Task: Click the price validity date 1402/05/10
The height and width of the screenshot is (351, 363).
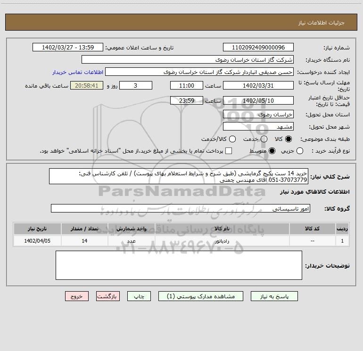Action: 258,100
